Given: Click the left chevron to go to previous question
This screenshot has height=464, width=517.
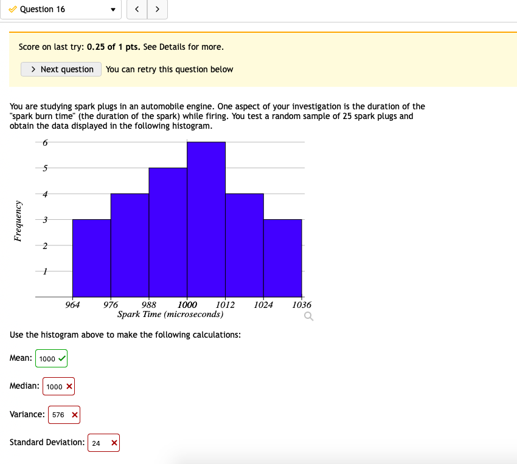Looking at the screenshot, I should (137, 9).
